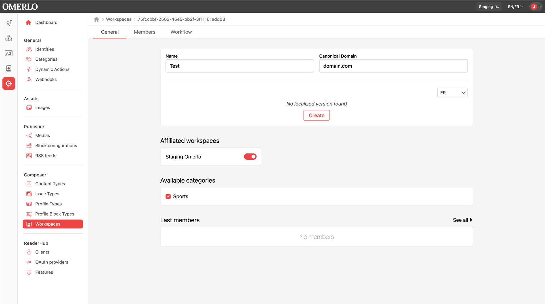Click the Categories tag icon
This screenshot has height=304, width=545.
pyautogui.click(x=29, y=59)
